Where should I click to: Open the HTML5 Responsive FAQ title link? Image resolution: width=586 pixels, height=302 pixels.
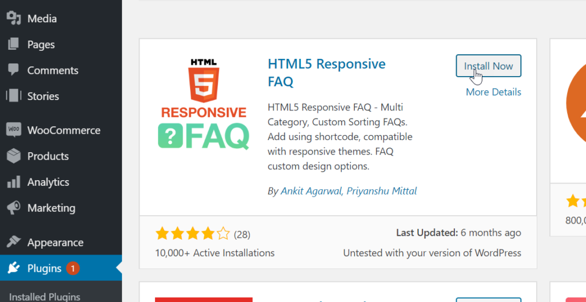[x=326, y=72]
